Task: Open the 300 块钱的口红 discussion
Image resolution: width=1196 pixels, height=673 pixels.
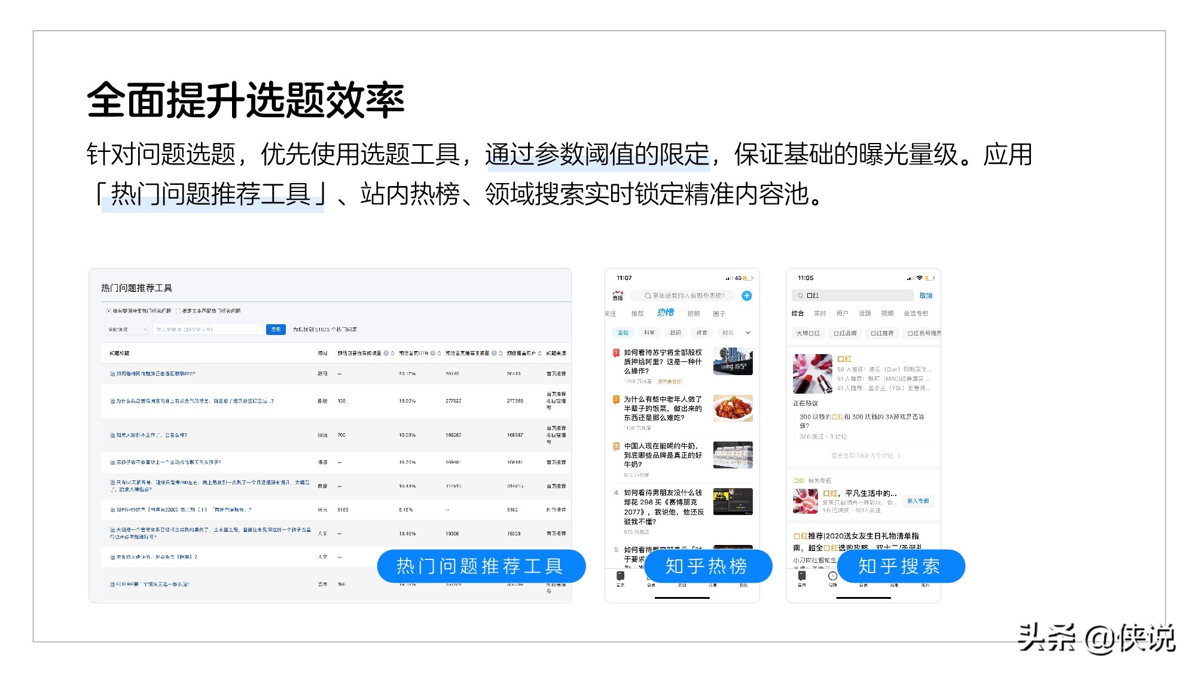Action: (862, 421)
